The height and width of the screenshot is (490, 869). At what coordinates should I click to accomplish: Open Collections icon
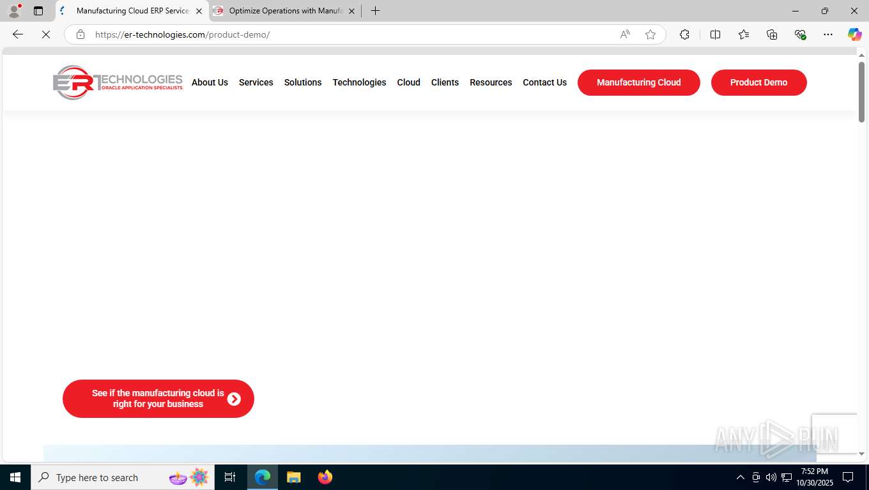(x=772, y=34)
